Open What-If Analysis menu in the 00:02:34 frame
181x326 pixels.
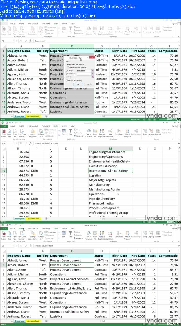coord(128,235)
